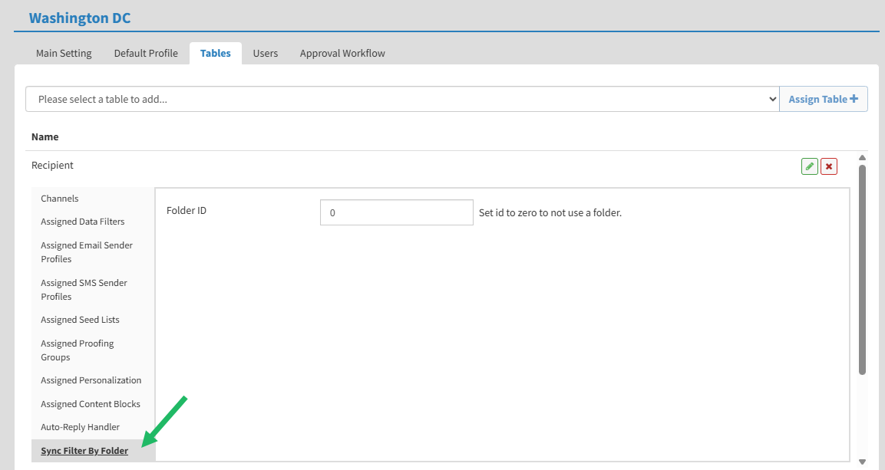Click the green edit pencil icon for Recipient

pyautogui.click(x=809, y=166)
